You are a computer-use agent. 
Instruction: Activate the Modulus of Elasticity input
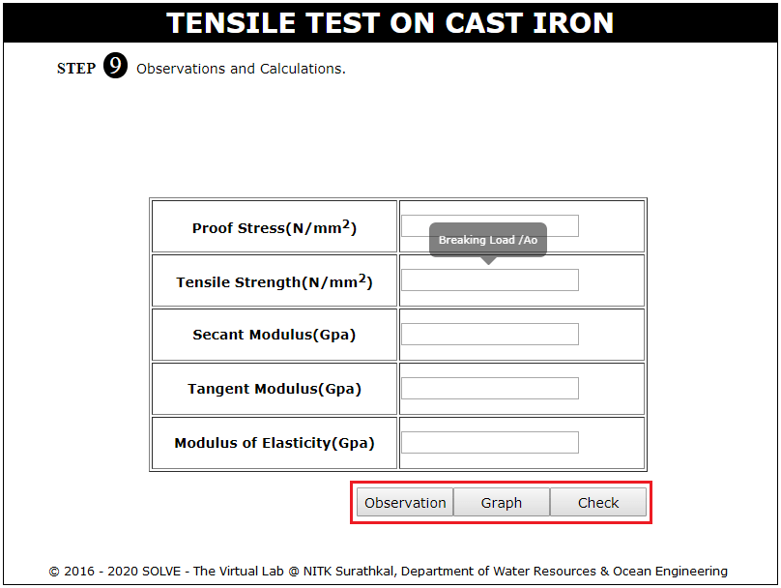(x=490, y=443)
